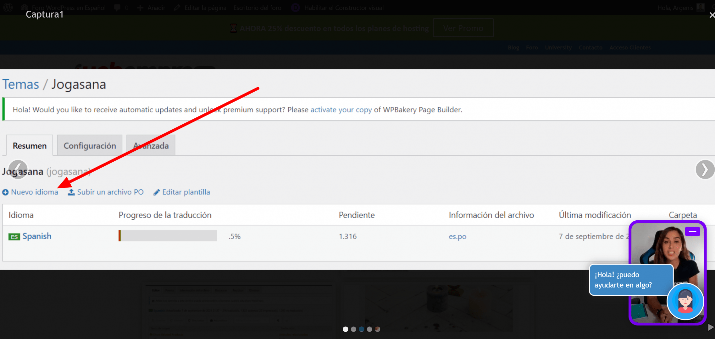The image size is (715, 339).
Task: Click the Última modificación column header
Action: (x=595, y=215)
